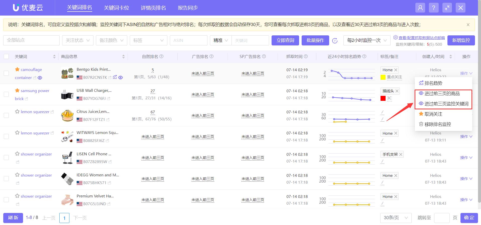
Task: Star the shower organizer keyword for LISEN
Action: coord(17,154)
